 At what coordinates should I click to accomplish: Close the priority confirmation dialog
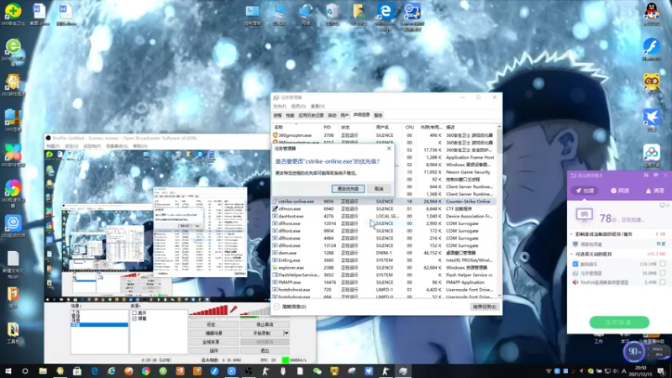click(x=389, y=149)
